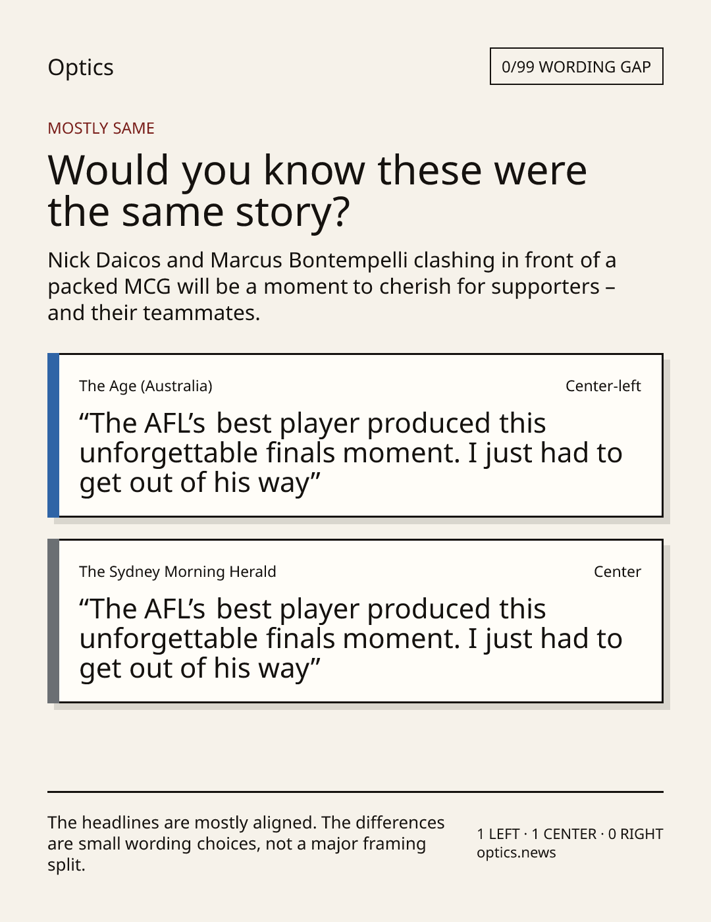Click the Center-left bias label
The image size is (711, 922).
(603, 386)
